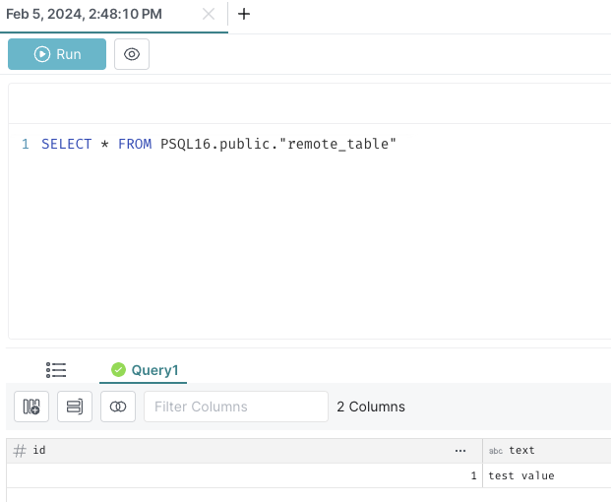Click the Join icon button

tap(118, 407)
